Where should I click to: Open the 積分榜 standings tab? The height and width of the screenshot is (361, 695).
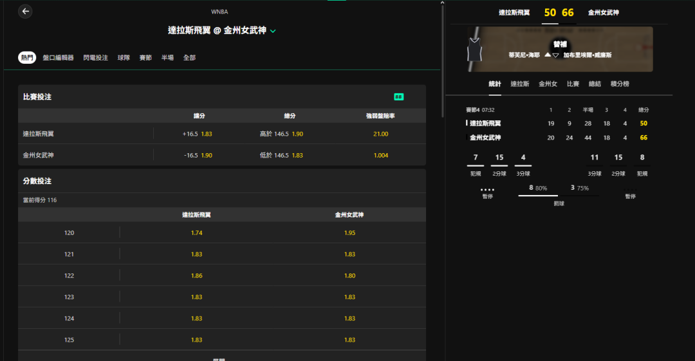point(620,84)
